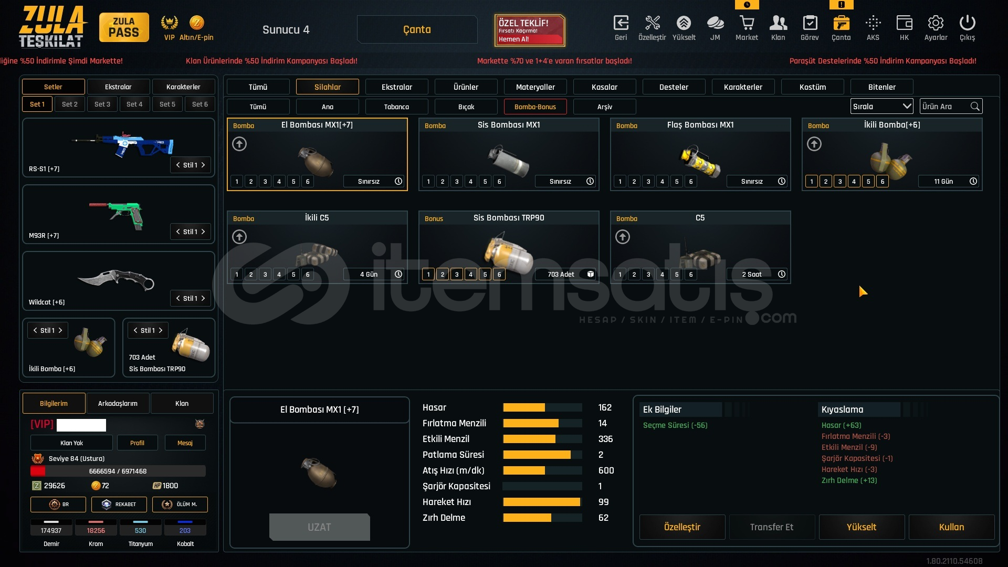Click the Çıkış power icon

pos(967,24)
